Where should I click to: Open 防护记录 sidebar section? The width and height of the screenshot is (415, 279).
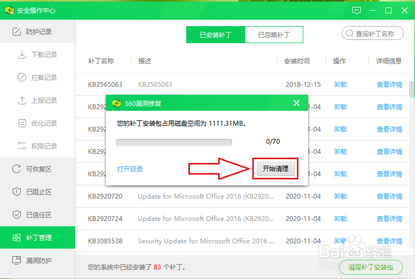point(38,32)
